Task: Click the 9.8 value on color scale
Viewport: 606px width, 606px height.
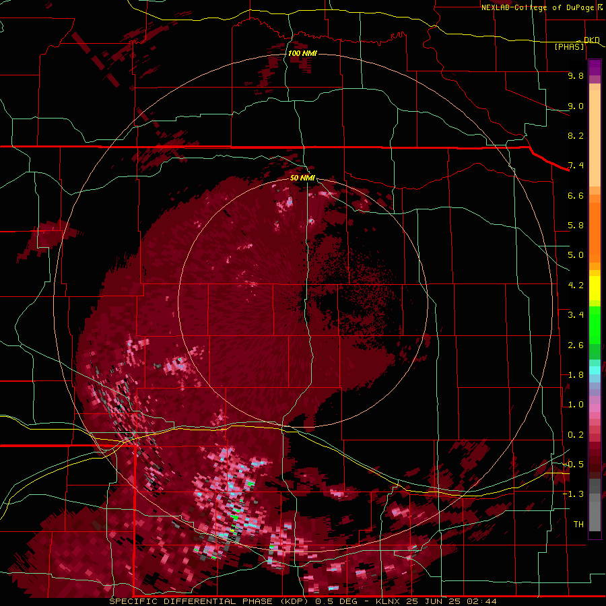Action: coord(576,75)
